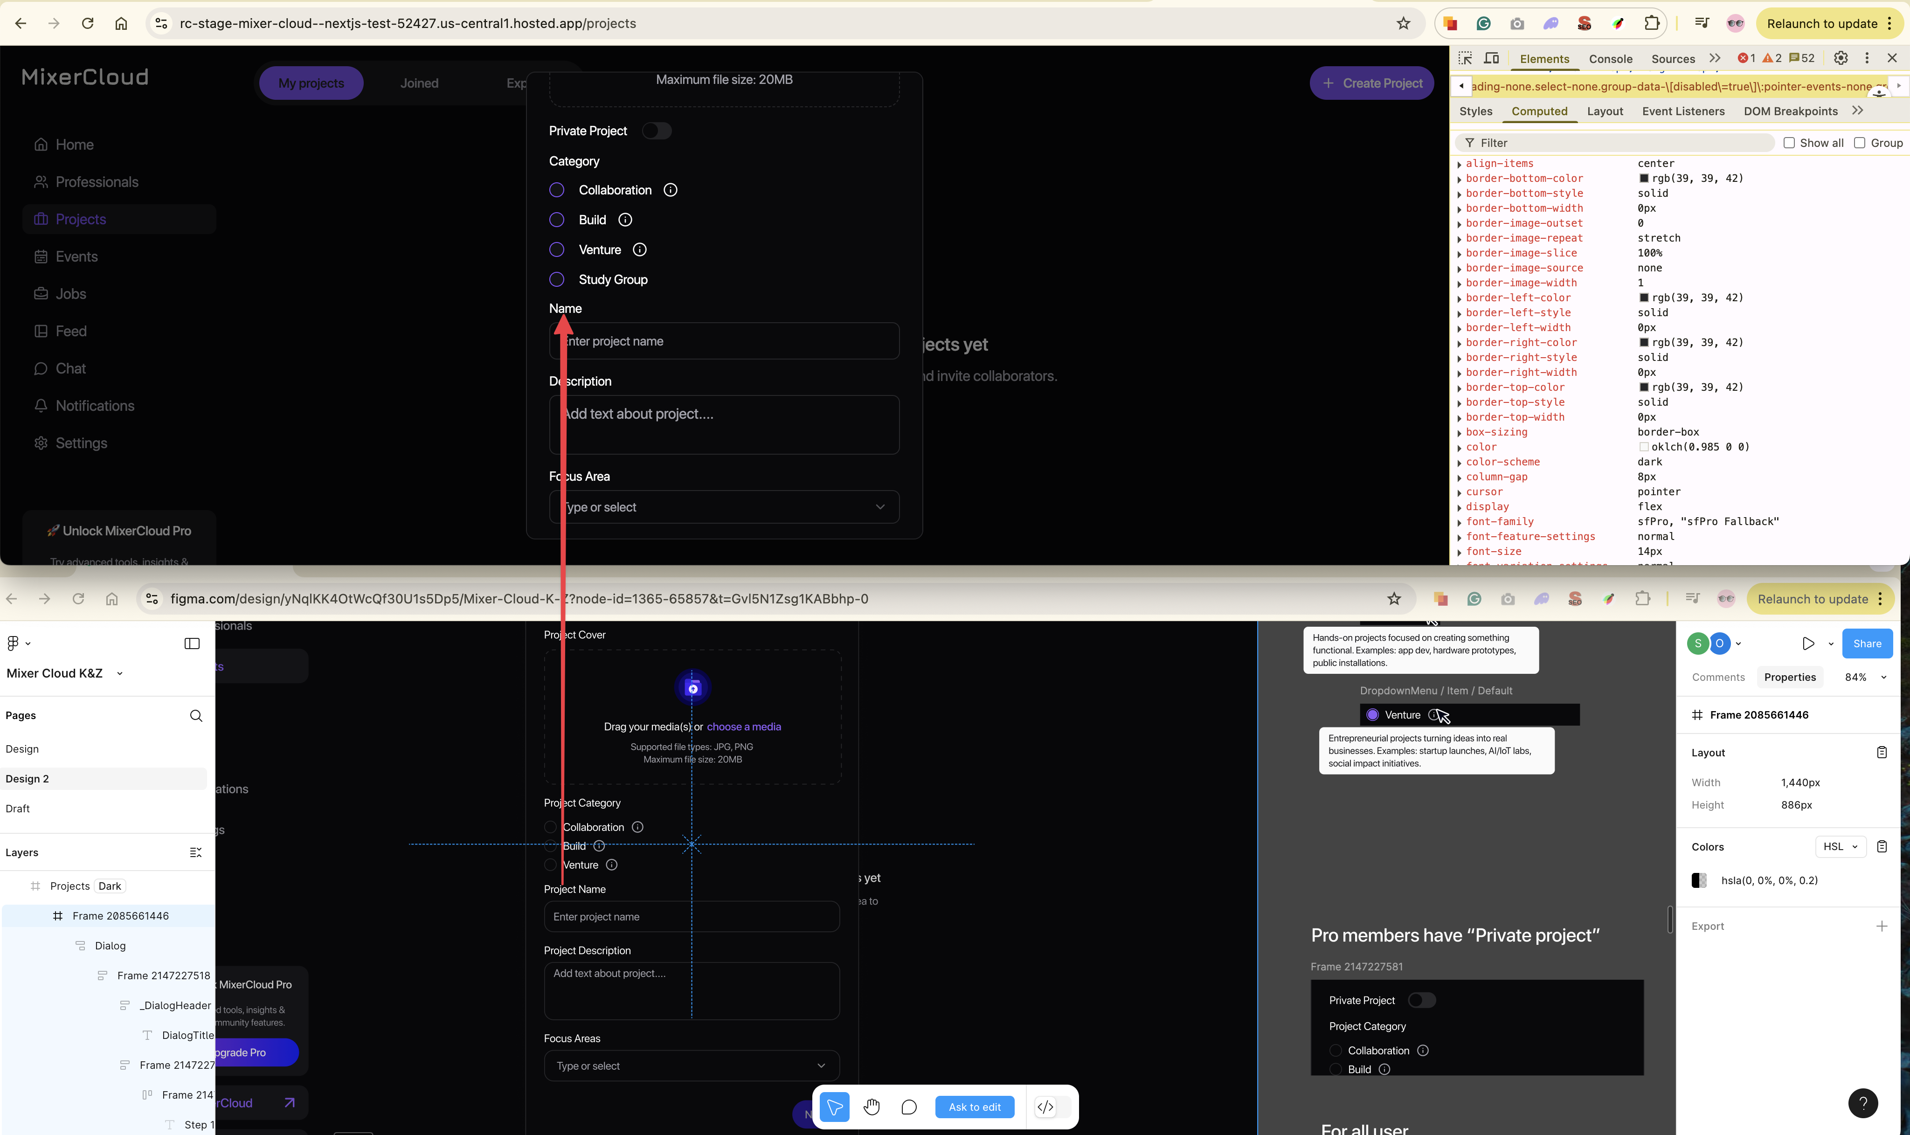Screen dimensions: 1910x1135
Task: Toggle Figma dev mode code icon
Action: click(1045, 1107)
